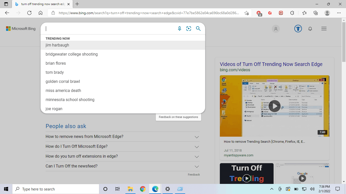Expand 'How to remove news from Microsoft Edge?'
346x194 pixels.
(123, 137)
